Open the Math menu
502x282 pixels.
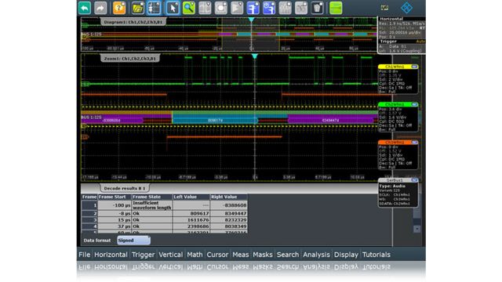click(195, 255)
